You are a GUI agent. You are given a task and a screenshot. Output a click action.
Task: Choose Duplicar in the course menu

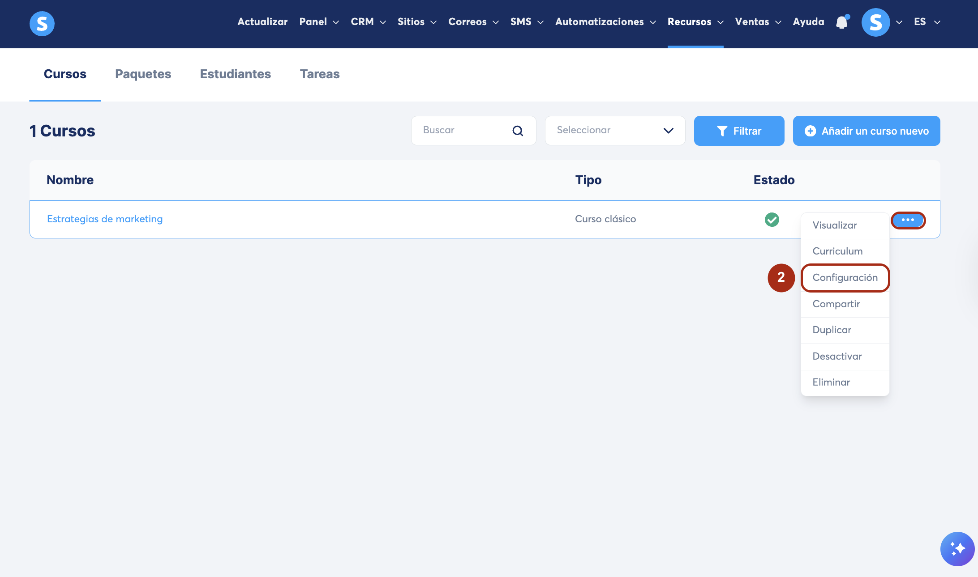click(x=832, y=330)
